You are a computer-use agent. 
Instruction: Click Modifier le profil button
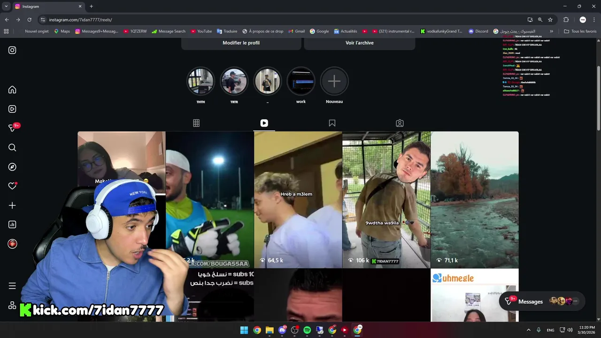pos(241,43)
